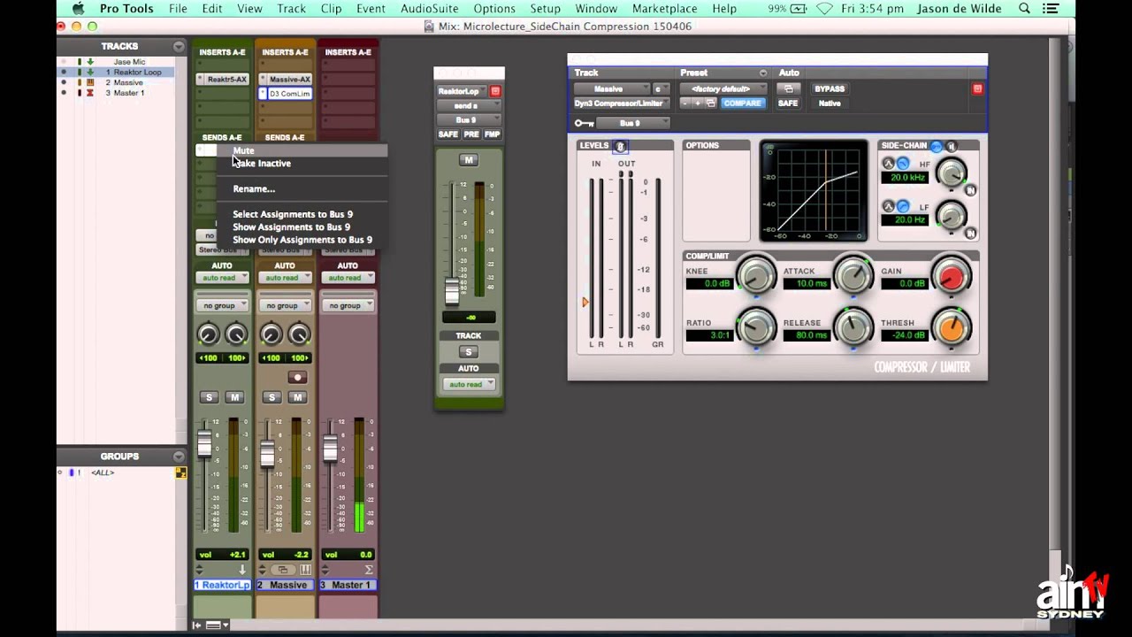Enable the LF band-pass filter shape icon
This screenshot has width=1132, height=637.
pyautogui.click(x=889, y=206)
